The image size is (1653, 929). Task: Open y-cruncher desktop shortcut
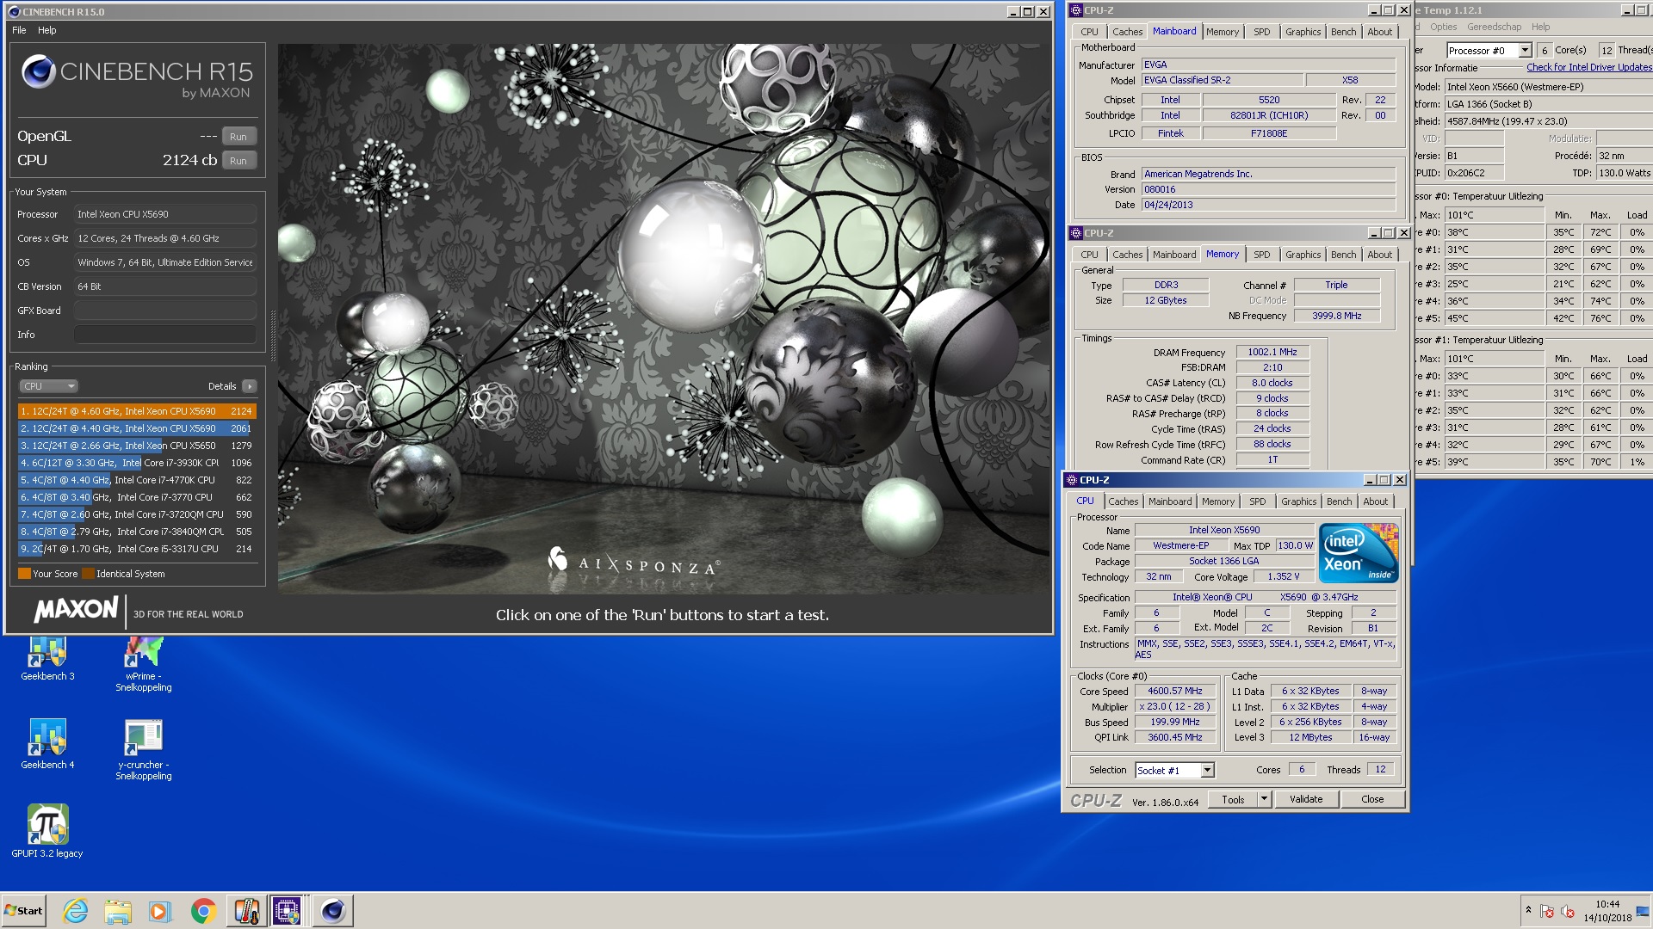tap(144, 750)
